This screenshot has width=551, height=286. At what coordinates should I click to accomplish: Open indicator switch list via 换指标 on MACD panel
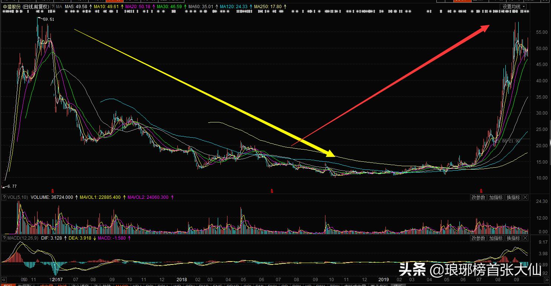point(513,238)
